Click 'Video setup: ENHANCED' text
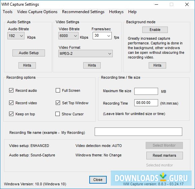195x189 pixels. [x=29, y=146]
